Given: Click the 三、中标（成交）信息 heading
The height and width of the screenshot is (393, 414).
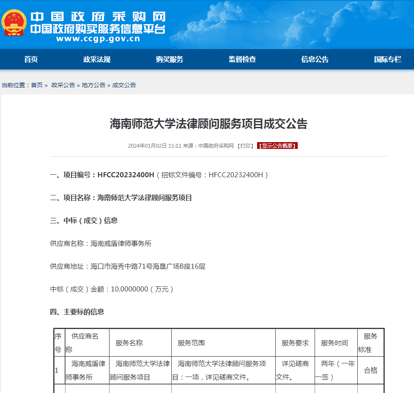Looking at the screenshot, I should [84, 220].
